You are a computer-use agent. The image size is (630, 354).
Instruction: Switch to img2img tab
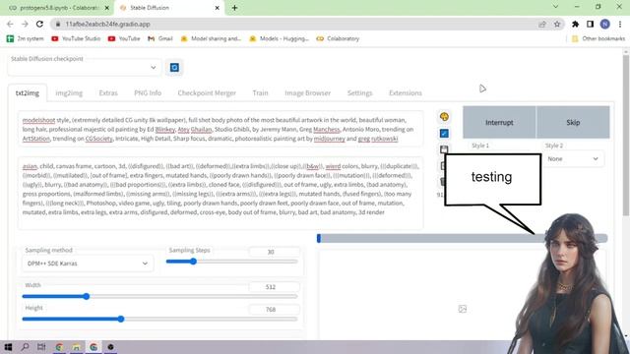pos(69,93)
